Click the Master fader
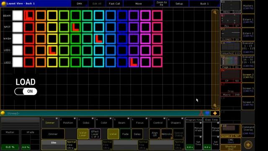Viewport: 268px width, 151px height. 10,140
